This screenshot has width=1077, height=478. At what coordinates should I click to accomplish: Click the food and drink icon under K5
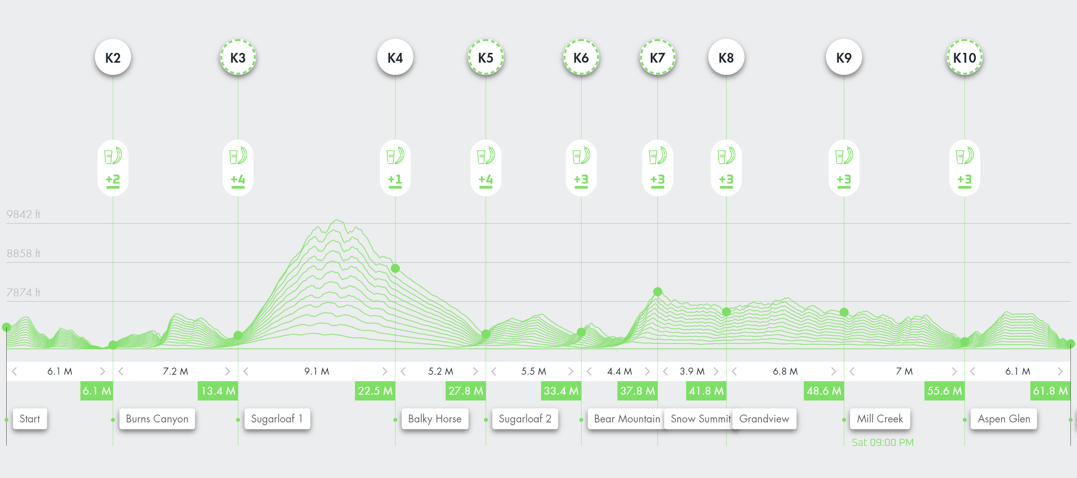point(486,155)
